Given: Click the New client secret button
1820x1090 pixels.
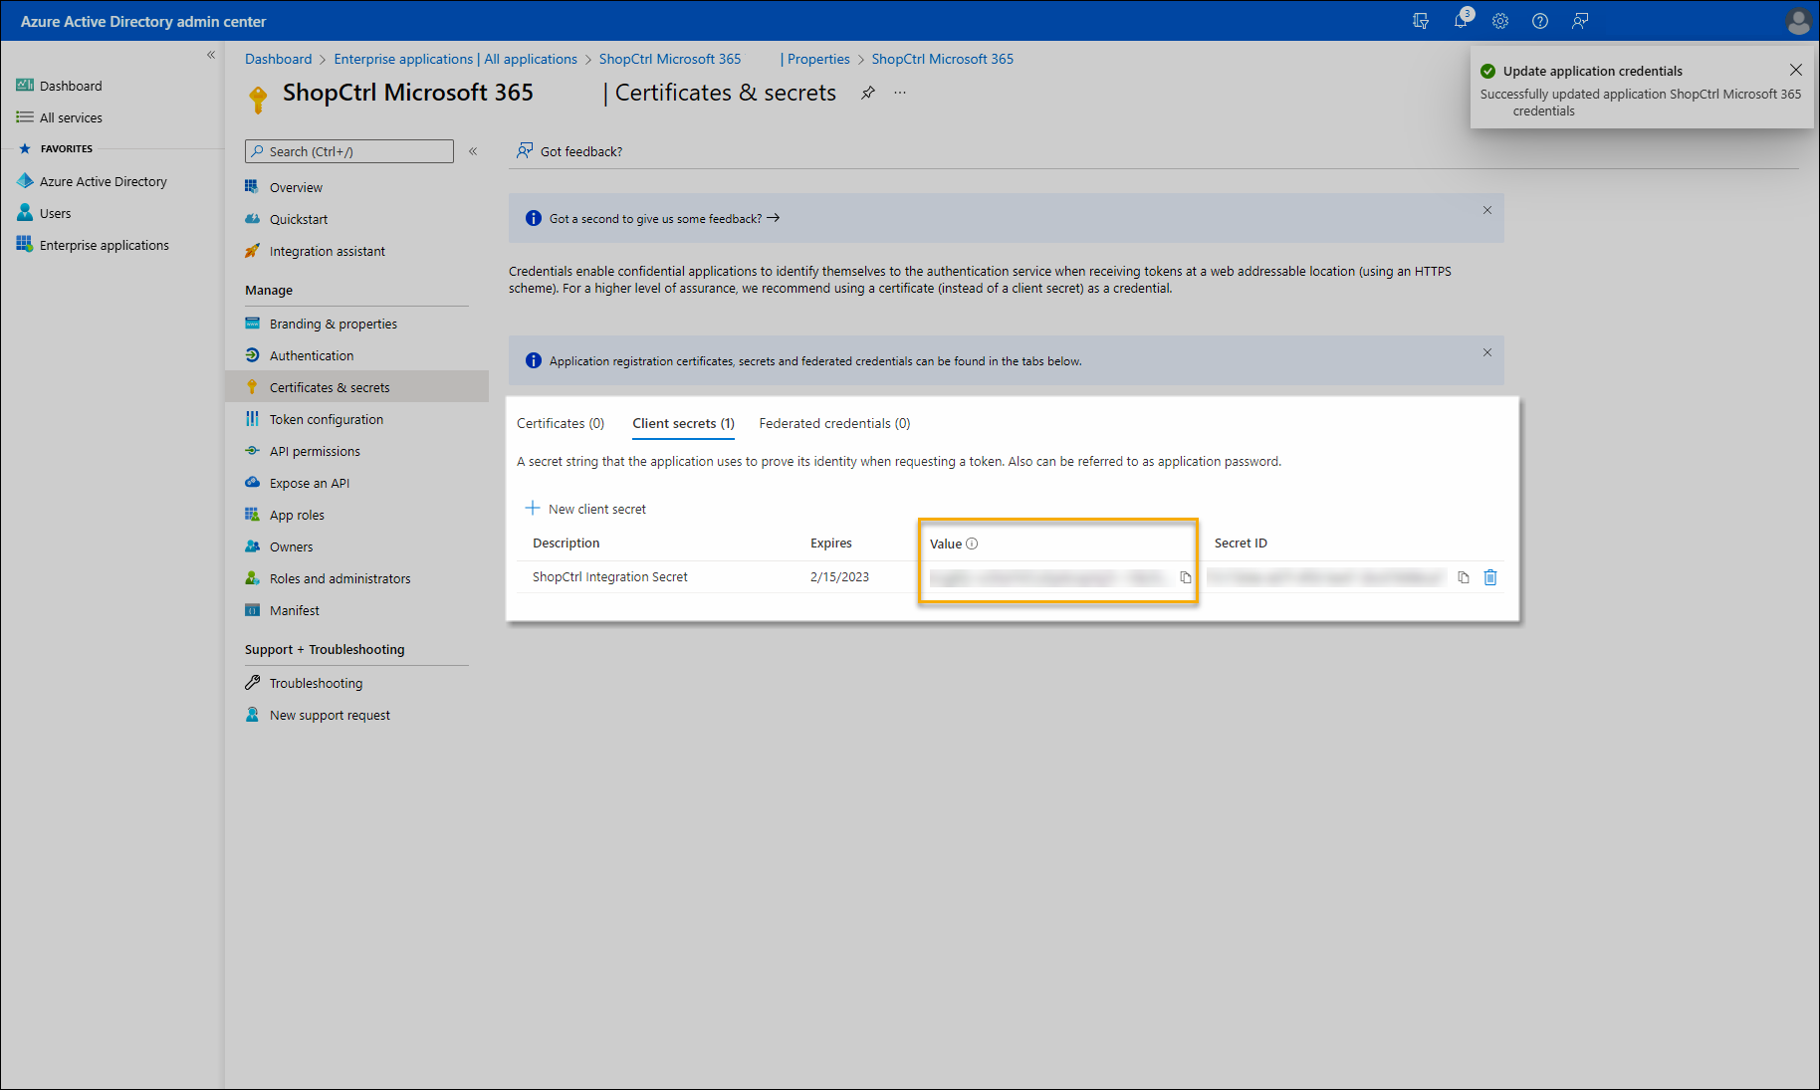Looking at the screenshot, I should coord(585,509).
